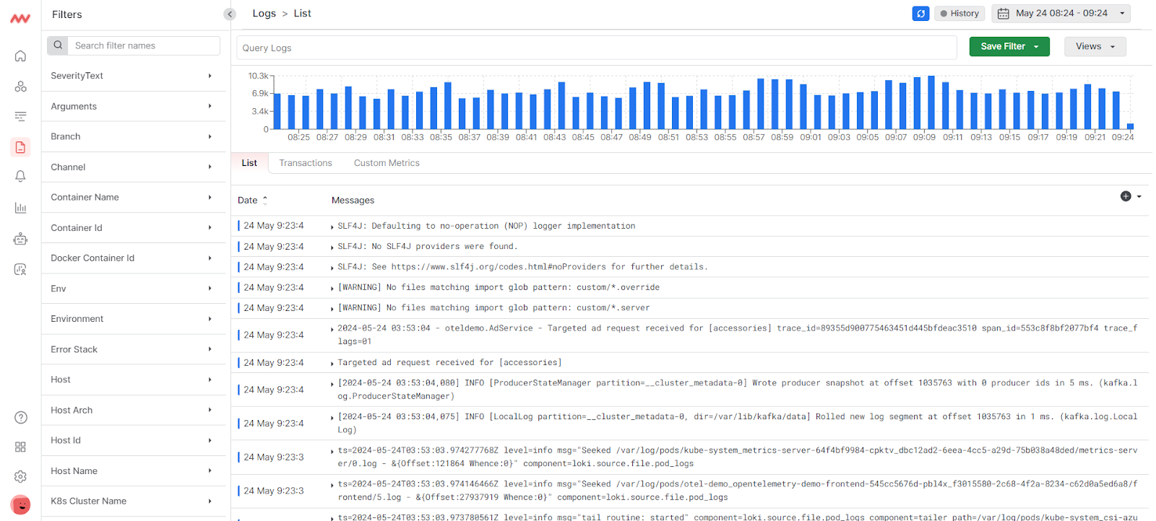Screen dimensions: 1156x521
Task: Expand the Docker Container Id filter
Action: click(x=133, y=258)
